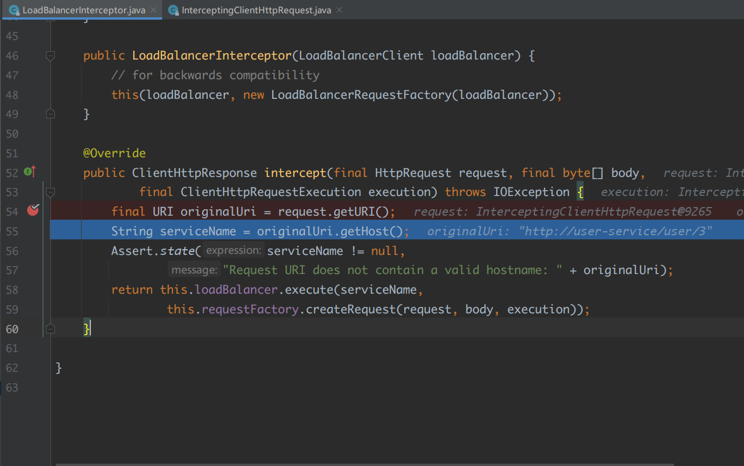744x466 pixels.
Task: Click the "message:" parameter hint
Action: (x=195, y=270)
